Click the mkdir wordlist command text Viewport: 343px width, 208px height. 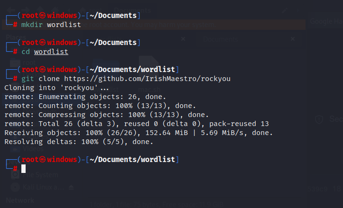[51, 25]
